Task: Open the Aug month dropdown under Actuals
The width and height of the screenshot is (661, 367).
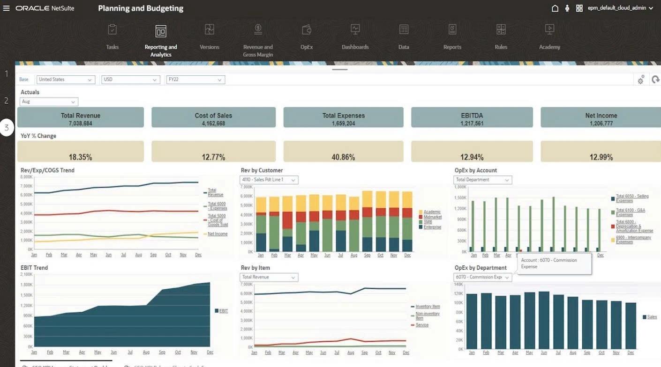Action: click(49, 102)
